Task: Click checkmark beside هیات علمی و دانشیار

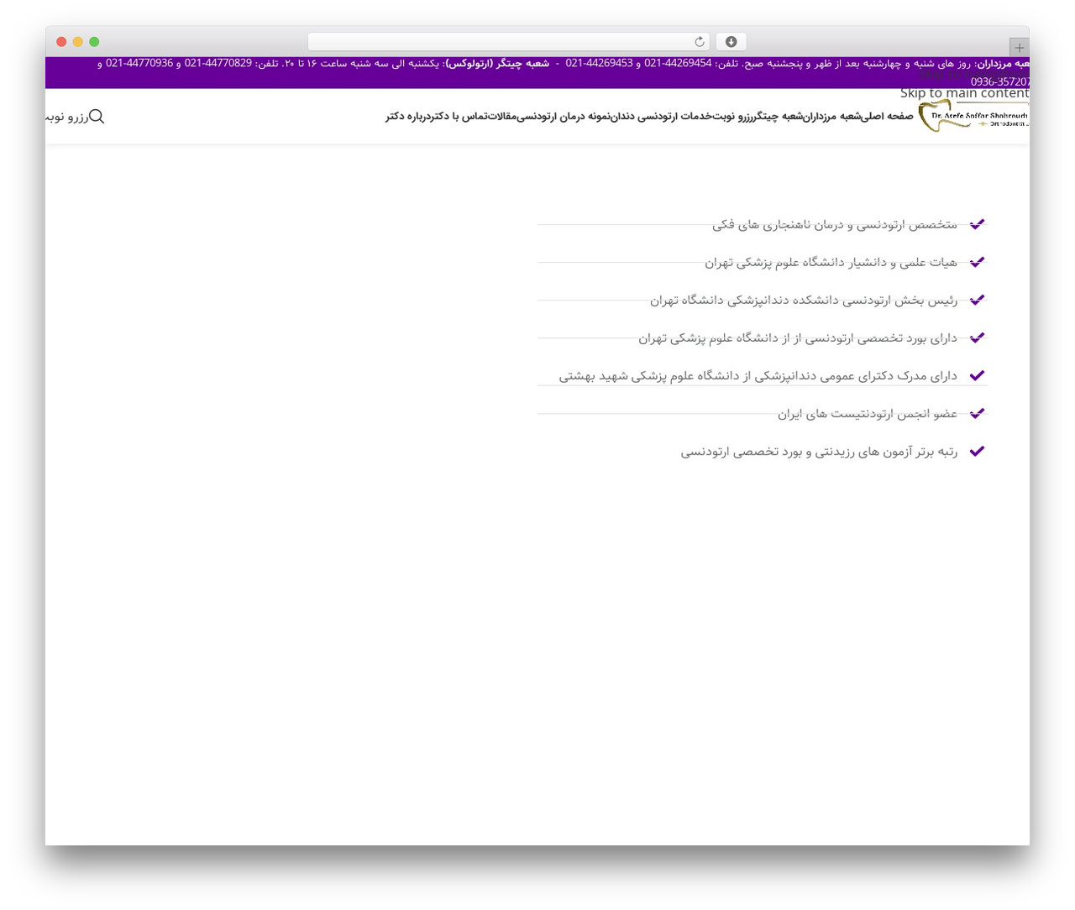Action: (977, 262)
